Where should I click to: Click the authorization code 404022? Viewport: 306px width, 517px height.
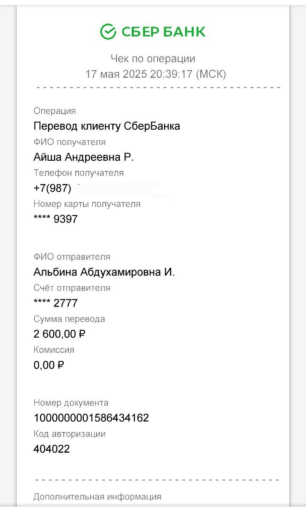click(52, 449)
